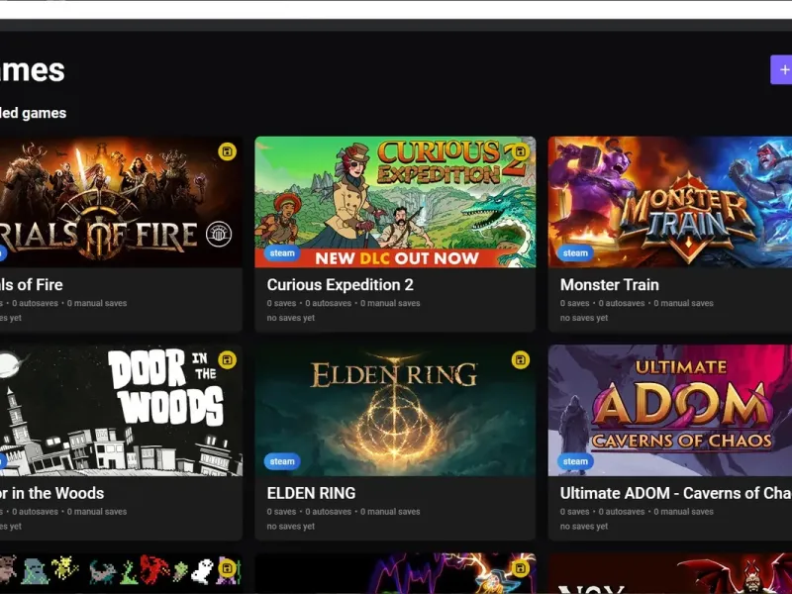
Task: Click 'no saves yet' under ELDEN RING
Action: (290, 526)
